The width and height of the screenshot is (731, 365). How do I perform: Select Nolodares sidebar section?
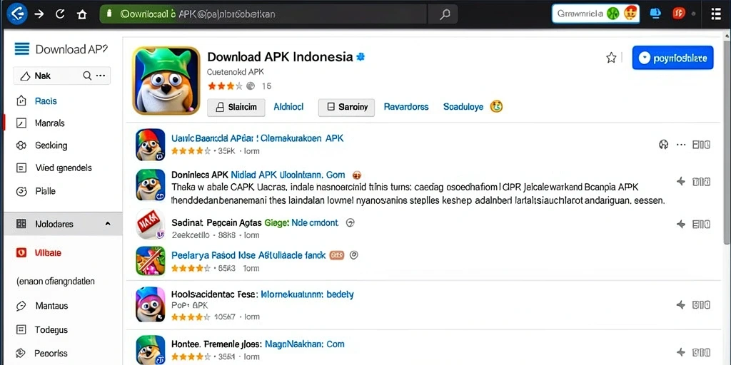click(x=63, y=224)
